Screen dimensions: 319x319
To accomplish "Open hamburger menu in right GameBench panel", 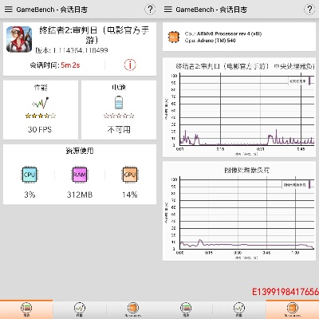I will click(x=168, y=10).
